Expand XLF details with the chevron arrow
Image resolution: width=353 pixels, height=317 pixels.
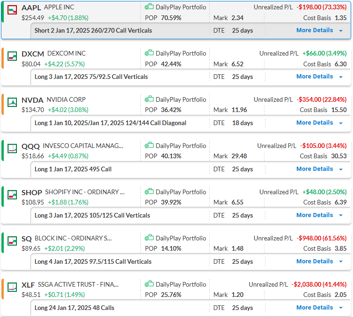[341, 308]
